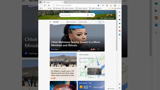Open the Favorites hub icon
This screenshot has width=160, height=90.
click(103, 5)
